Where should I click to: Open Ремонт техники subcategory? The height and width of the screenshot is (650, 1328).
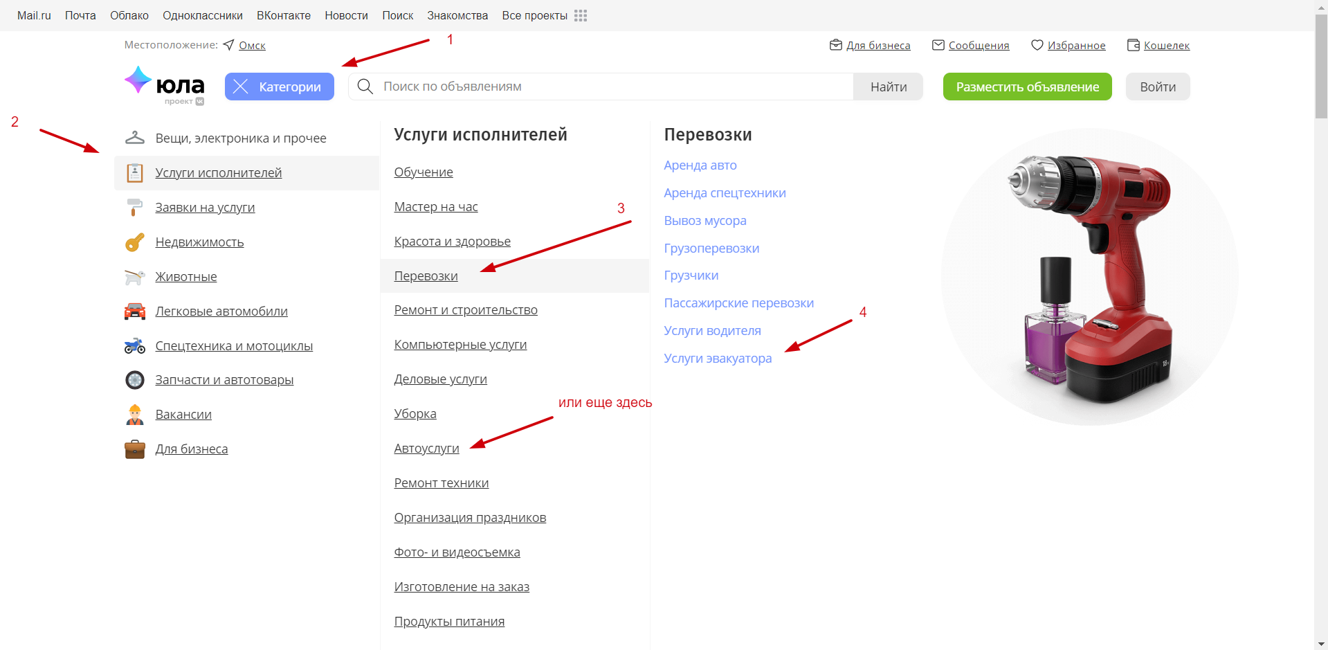click(x=442, y=483)
